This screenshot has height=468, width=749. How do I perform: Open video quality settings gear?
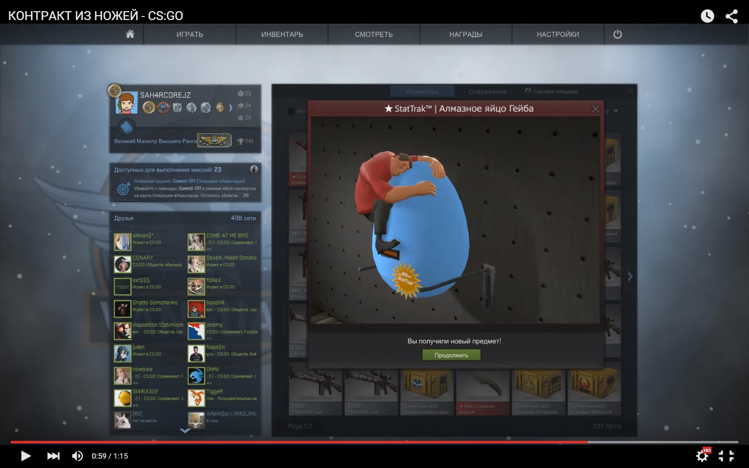point(703,456)
